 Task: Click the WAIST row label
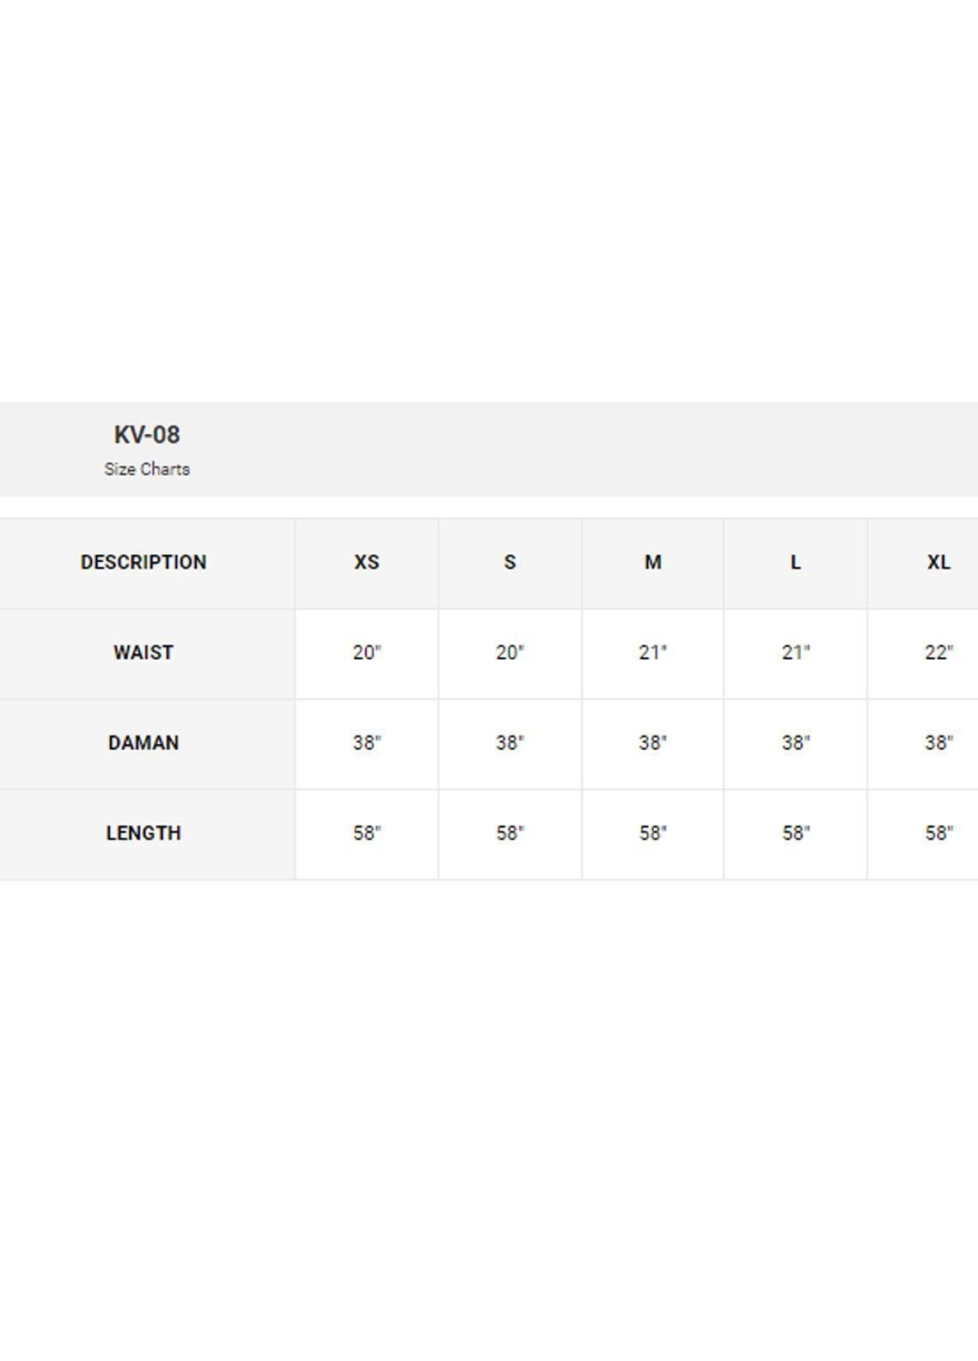tap(144, 652)
